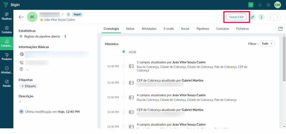The height and width of the screenshot is (134, 286).
Task: Open Pipelines in the left sidebar
Action: [7, 16]
